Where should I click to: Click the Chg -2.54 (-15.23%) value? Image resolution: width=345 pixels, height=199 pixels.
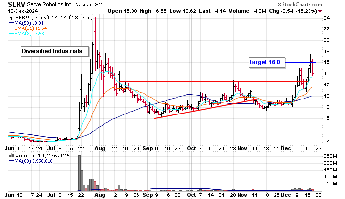coord(293,11)
